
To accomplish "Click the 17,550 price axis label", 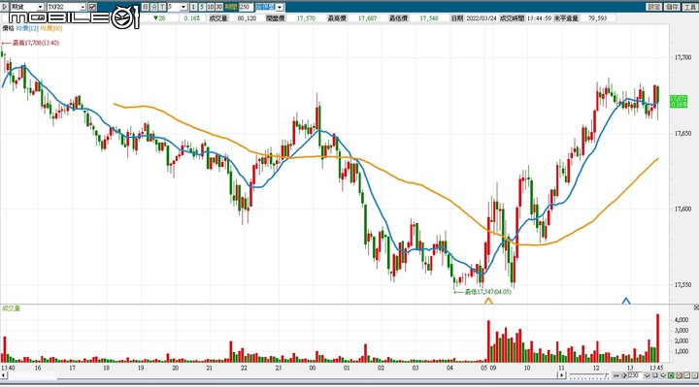I will click(x=683, y=284).
